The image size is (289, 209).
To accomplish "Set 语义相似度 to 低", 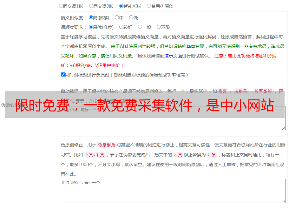I will (x=131, y=17).
